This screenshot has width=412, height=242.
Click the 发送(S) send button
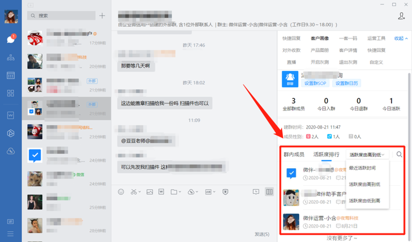[262, 234]
